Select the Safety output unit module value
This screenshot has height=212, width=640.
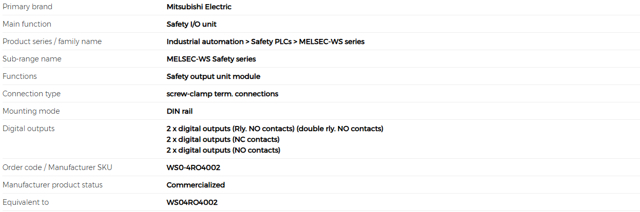[214, 76]
